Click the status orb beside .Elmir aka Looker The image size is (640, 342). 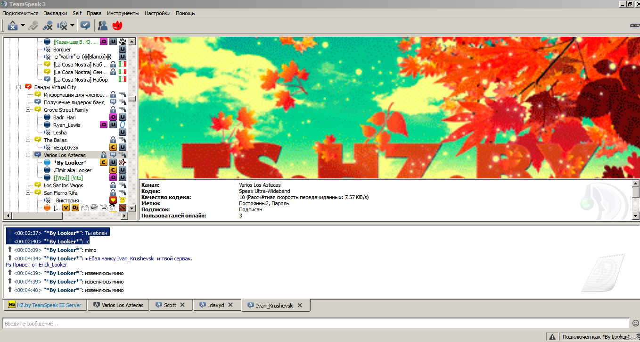click(47, 170)
